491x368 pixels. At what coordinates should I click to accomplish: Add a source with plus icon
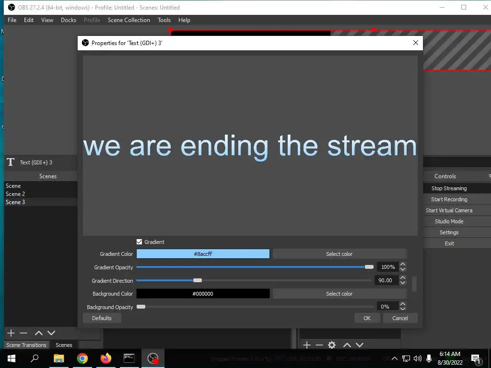[307, 345]
